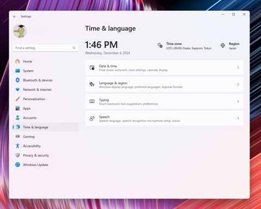Select the System monitor icon
261x209 pixels.
pyautogui.click(x=17, y=71)
